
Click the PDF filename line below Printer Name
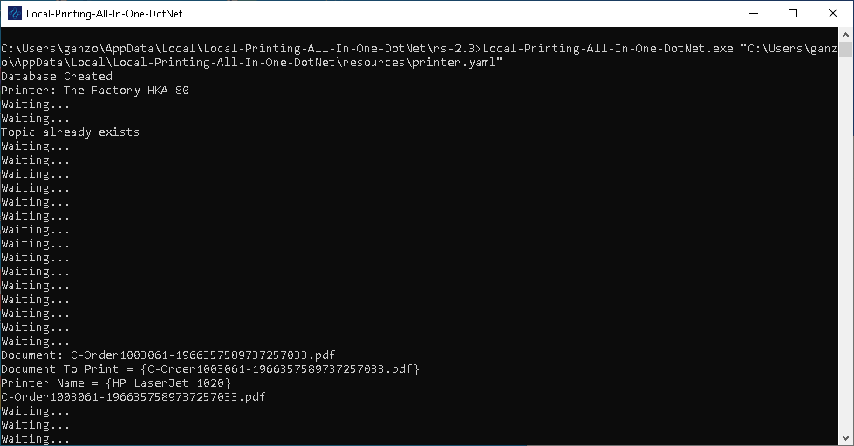[133, 397]
